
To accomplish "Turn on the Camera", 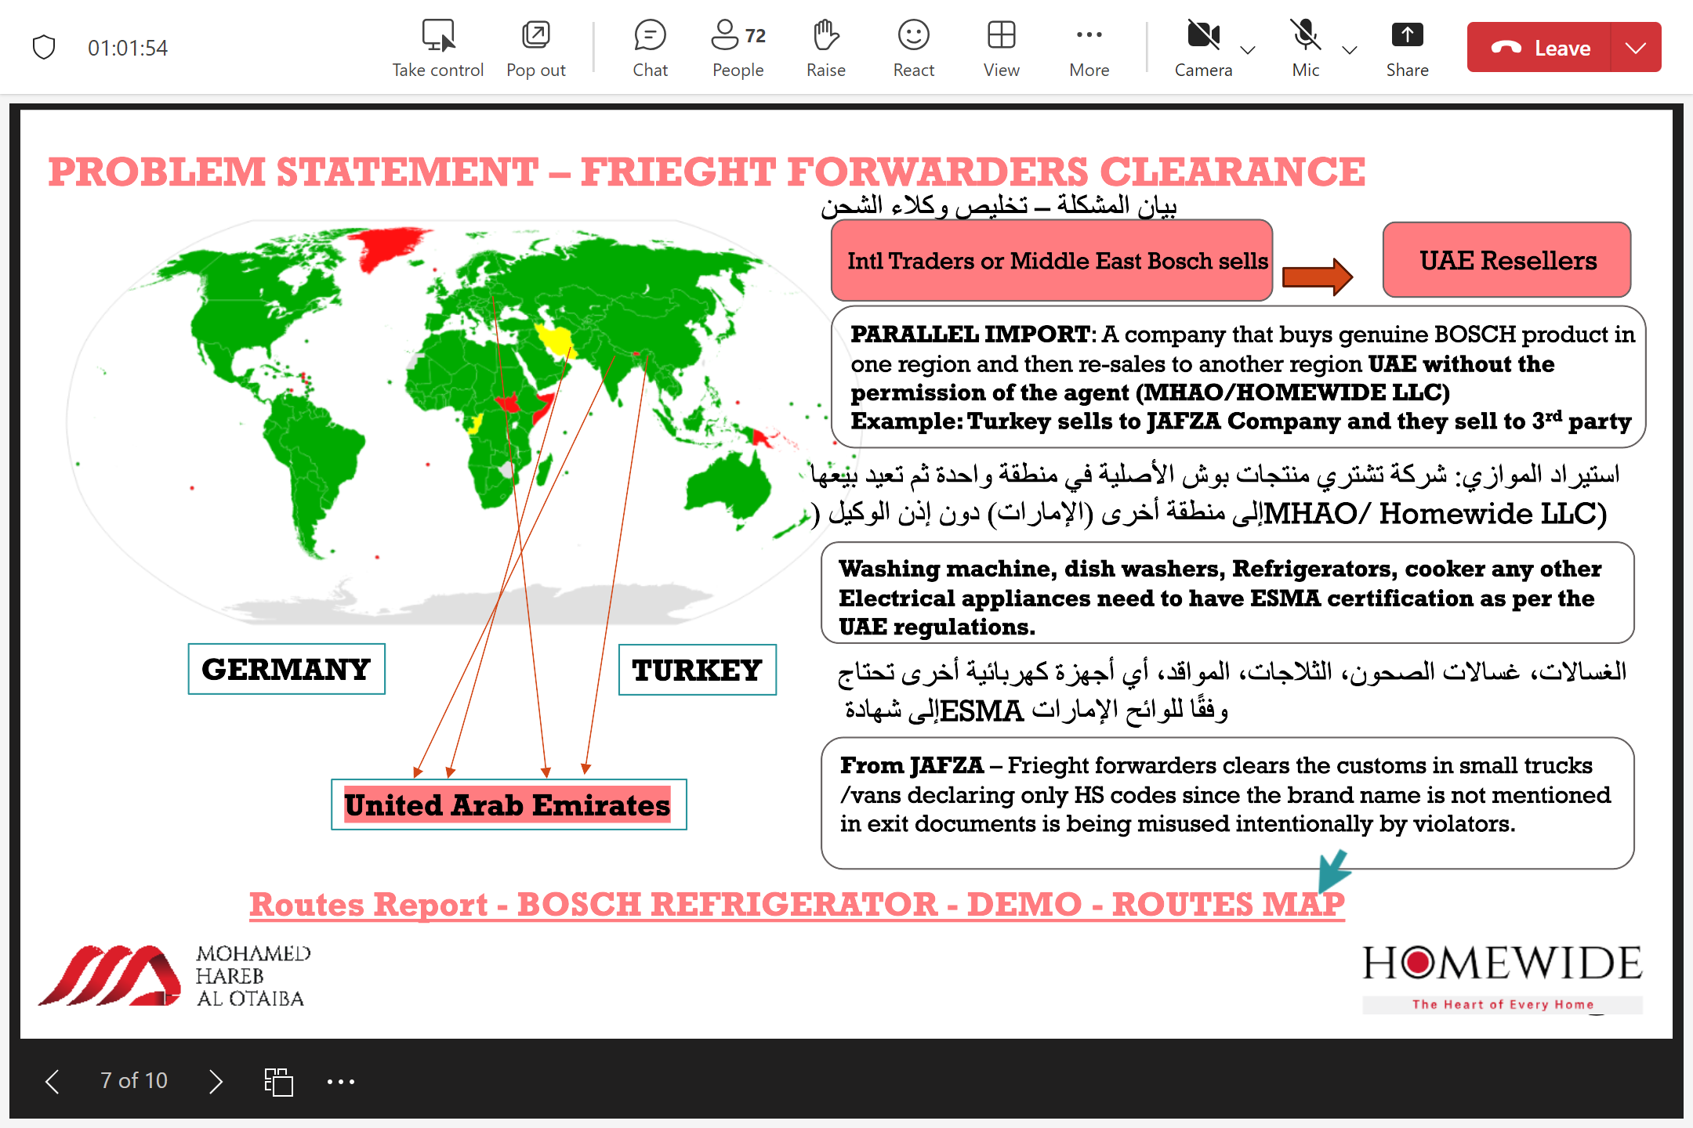I will pyautogui.click(x=1202, y=36).
